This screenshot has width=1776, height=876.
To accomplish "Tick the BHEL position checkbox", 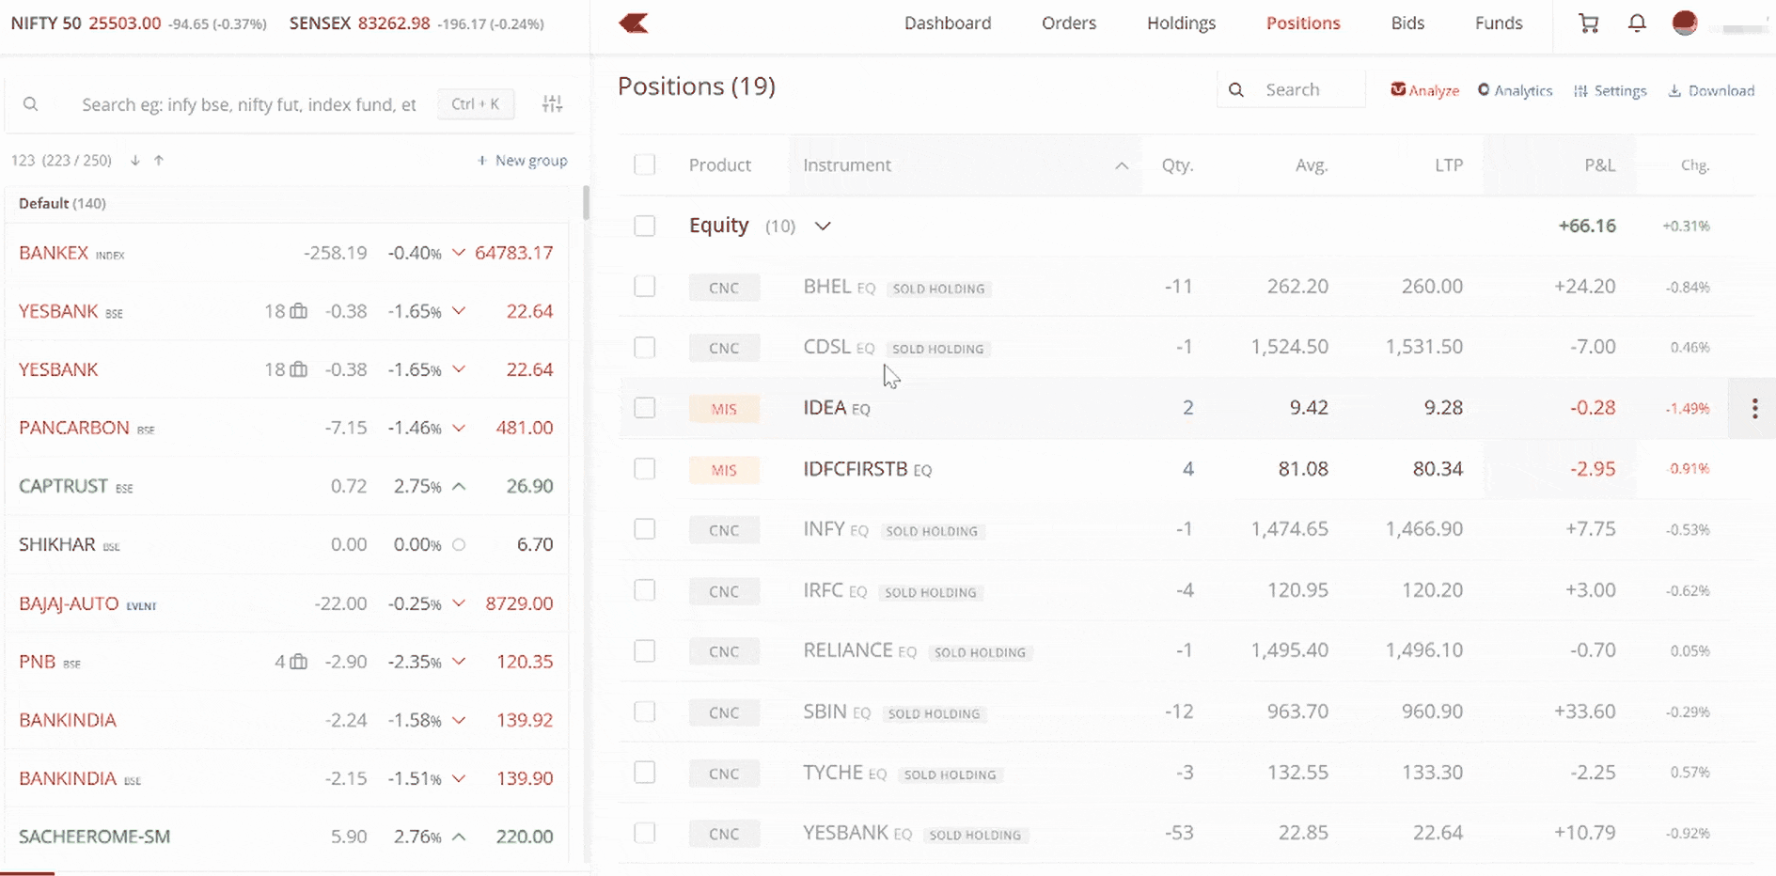I will click(645, 287).
